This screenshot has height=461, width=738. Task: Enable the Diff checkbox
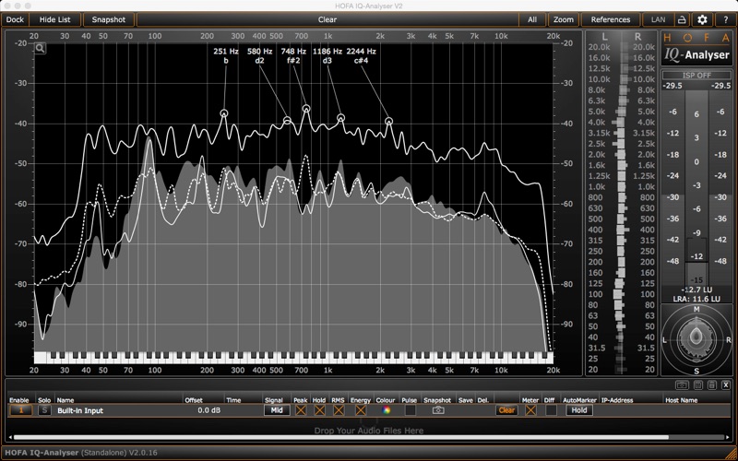pos(551,410)
